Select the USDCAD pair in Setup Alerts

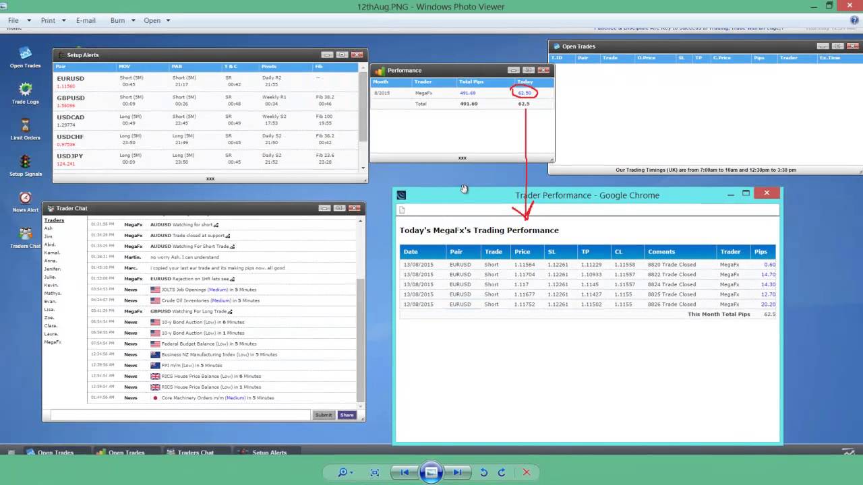pos(71,117)
